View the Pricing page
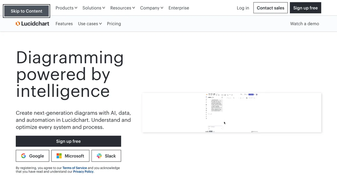The width and height of the screenshot is (337, 189). [x=114, y=24]
